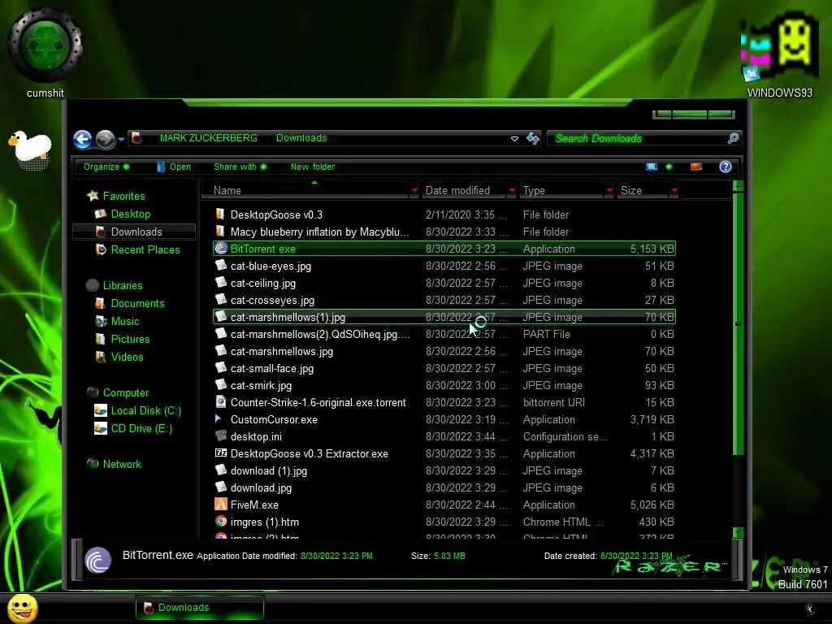The image size is (832, 624).
Task: Open the Share with menu
Action: [240, 167]
